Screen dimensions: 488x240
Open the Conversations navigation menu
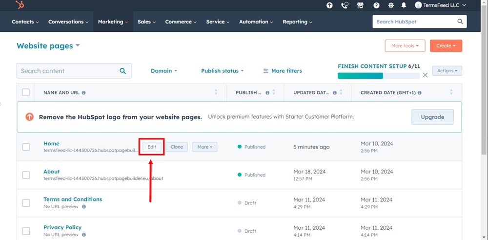[x=68, y=22]
